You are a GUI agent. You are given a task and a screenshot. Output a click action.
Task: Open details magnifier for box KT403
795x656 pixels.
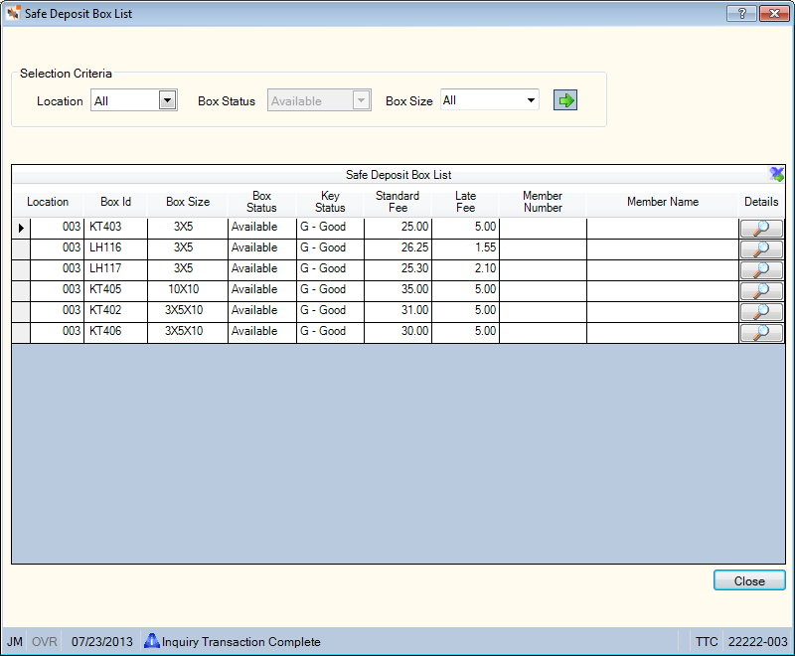click(761, 229)
